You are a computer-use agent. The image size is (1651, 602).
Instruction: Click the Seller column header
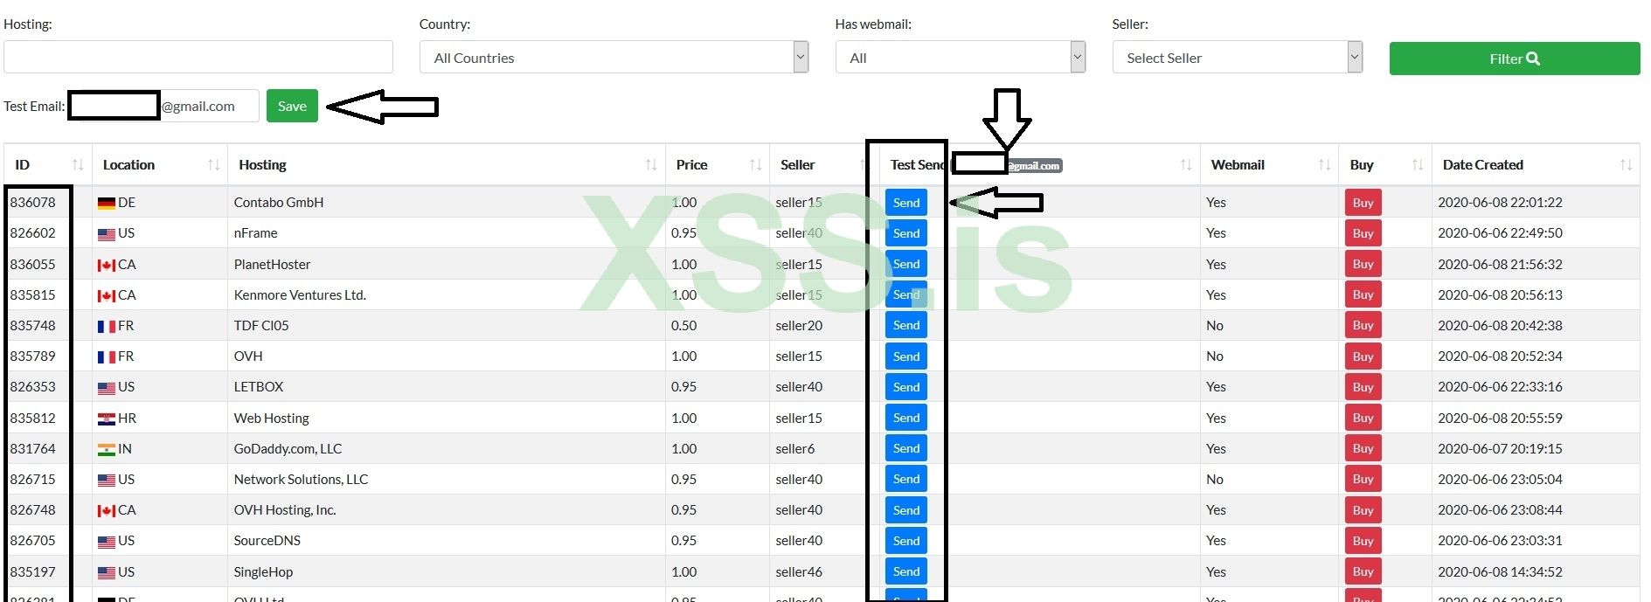[x=824, y=165]
